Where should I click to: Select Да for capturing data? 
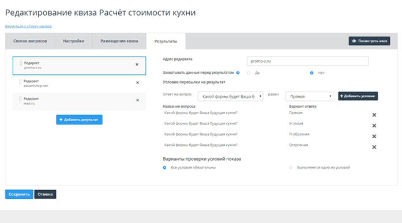pyautogui.click(x=249, y=73)
